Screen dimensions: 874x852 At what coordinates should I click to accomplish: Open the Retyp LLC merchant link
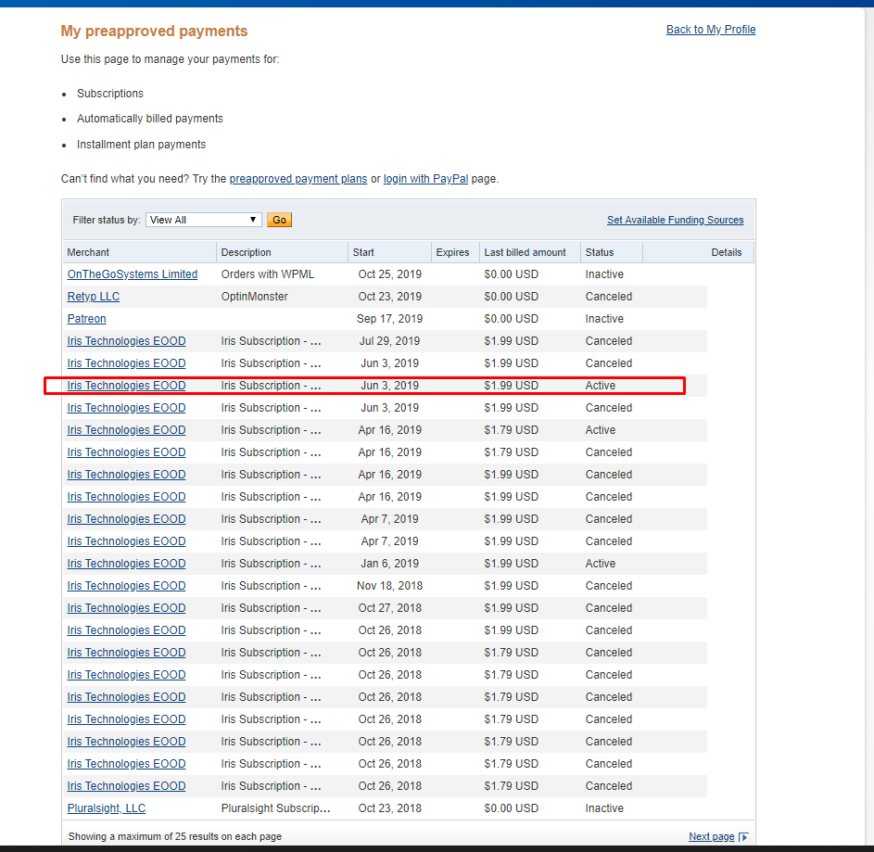[93, 297]
